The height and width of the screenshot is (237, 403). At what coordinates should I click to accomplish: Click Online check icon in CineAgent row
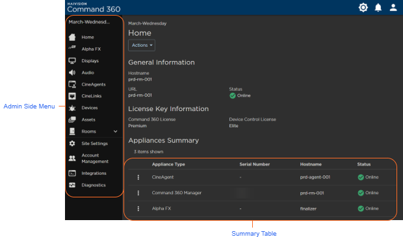(361, 177)
